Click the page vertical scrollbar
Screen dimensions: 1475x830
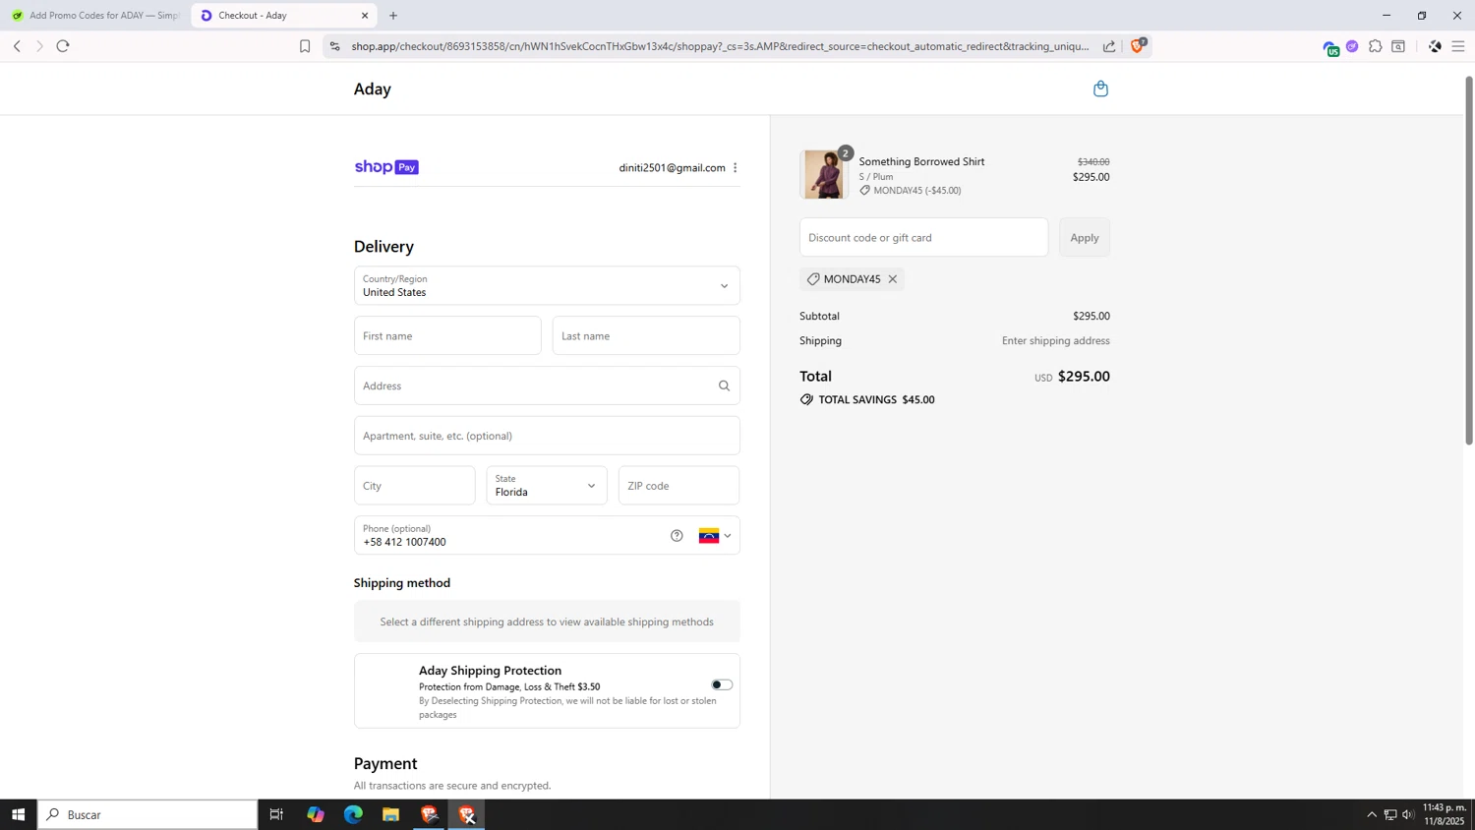coord(1469,261)
